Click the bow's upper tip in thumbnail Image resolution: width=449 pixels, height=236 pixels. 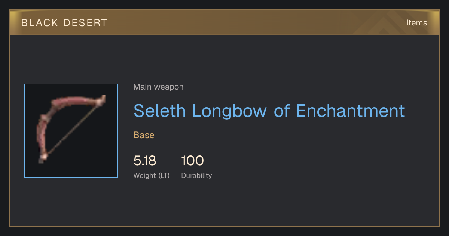pyautogui.click(x=102, y=99)
